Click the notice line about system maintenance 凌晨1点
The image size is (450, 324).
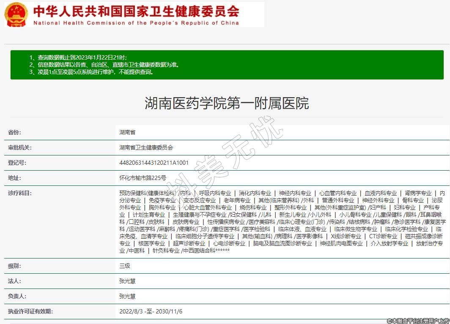[91, 72]
